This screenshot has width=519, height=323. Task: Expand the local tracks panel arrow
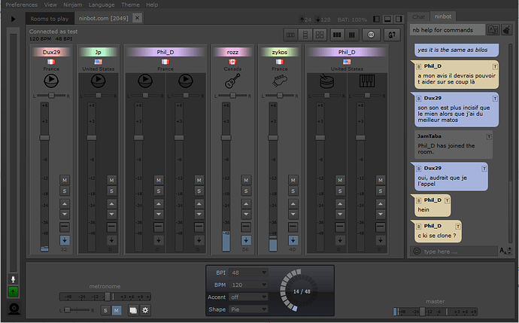(14, 19)
